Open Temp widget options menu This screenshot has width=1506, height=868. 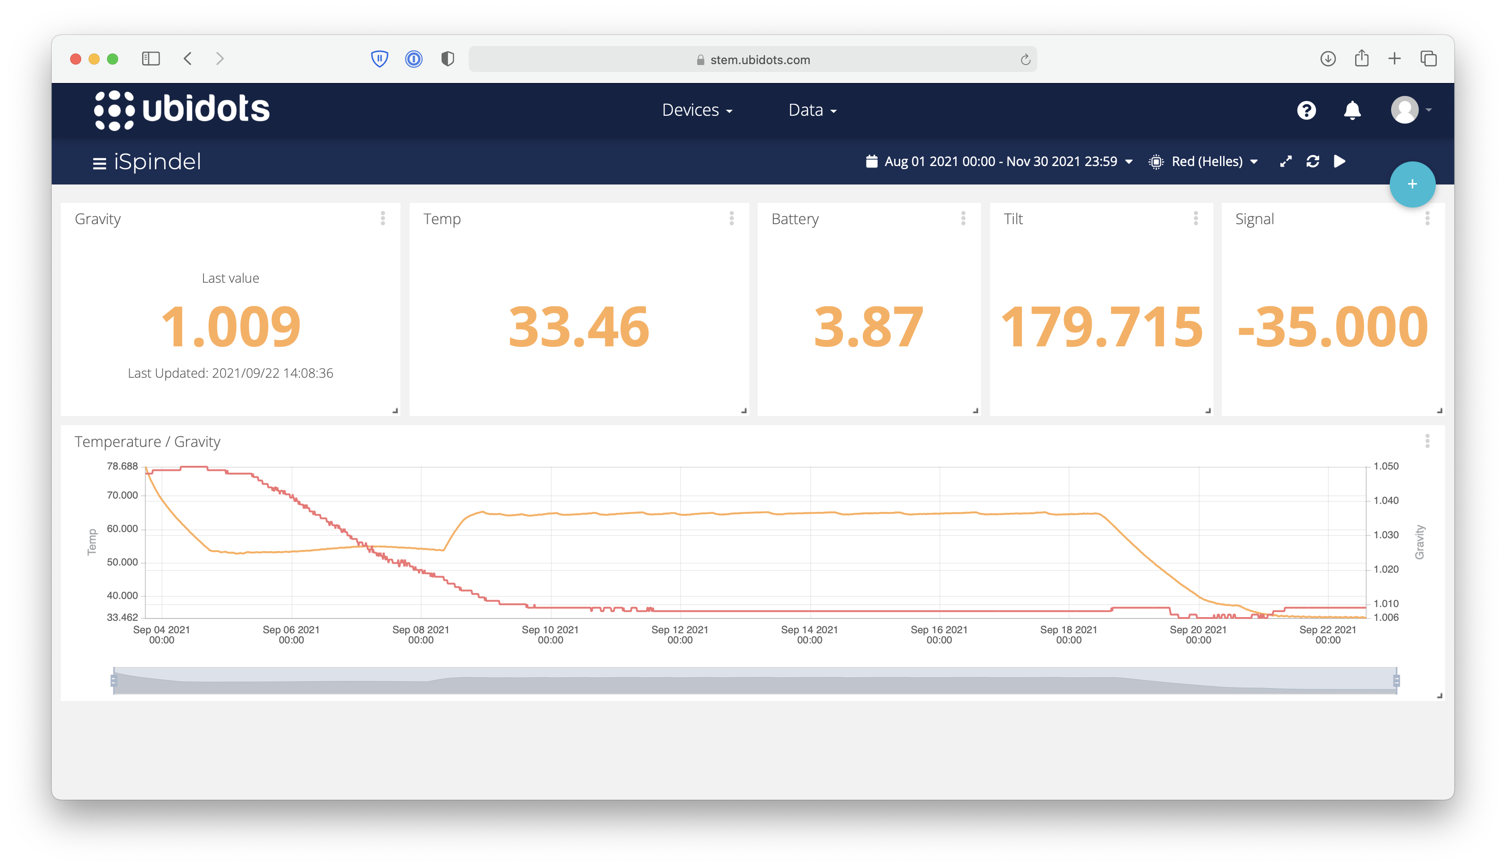pos(731,219)
